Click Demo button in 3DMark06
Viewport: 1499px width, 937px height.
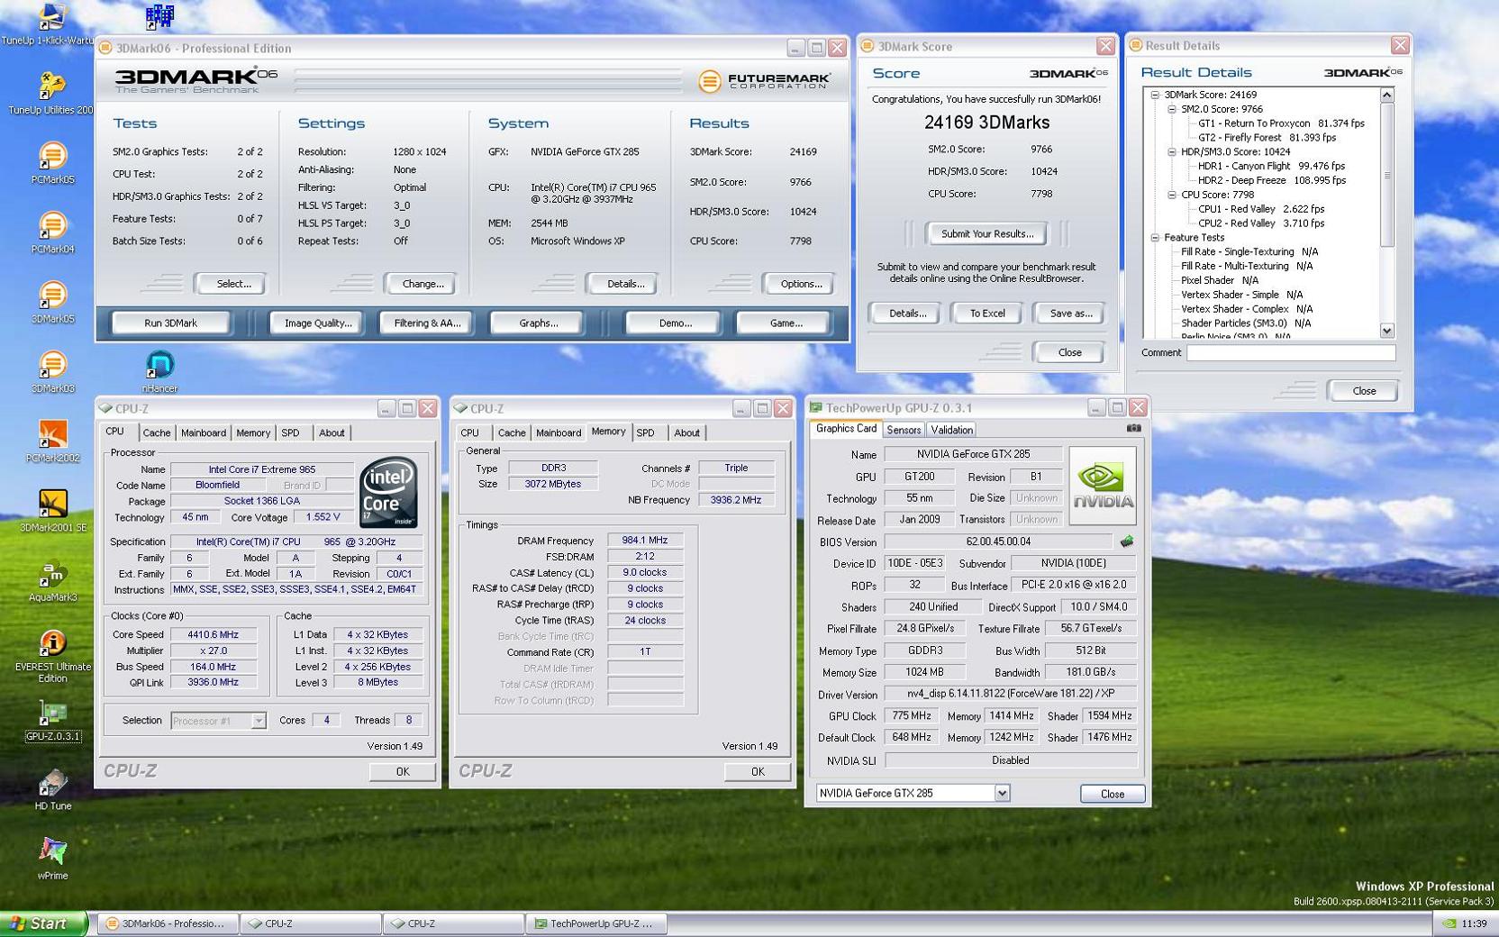pos(675,323)
